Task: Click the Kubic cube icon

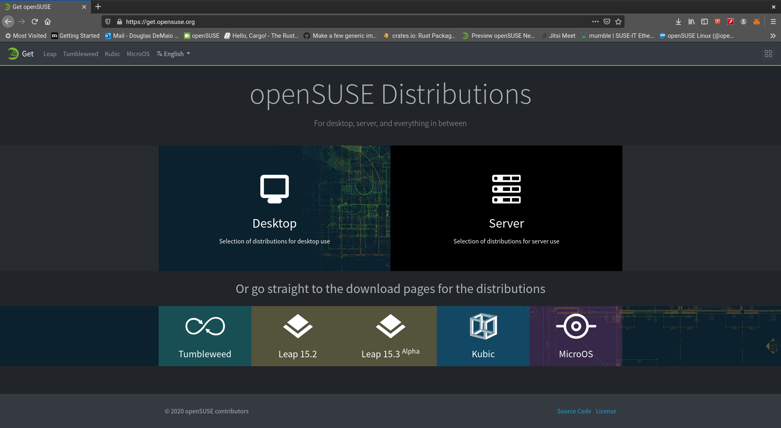Action: coord(483,326)
